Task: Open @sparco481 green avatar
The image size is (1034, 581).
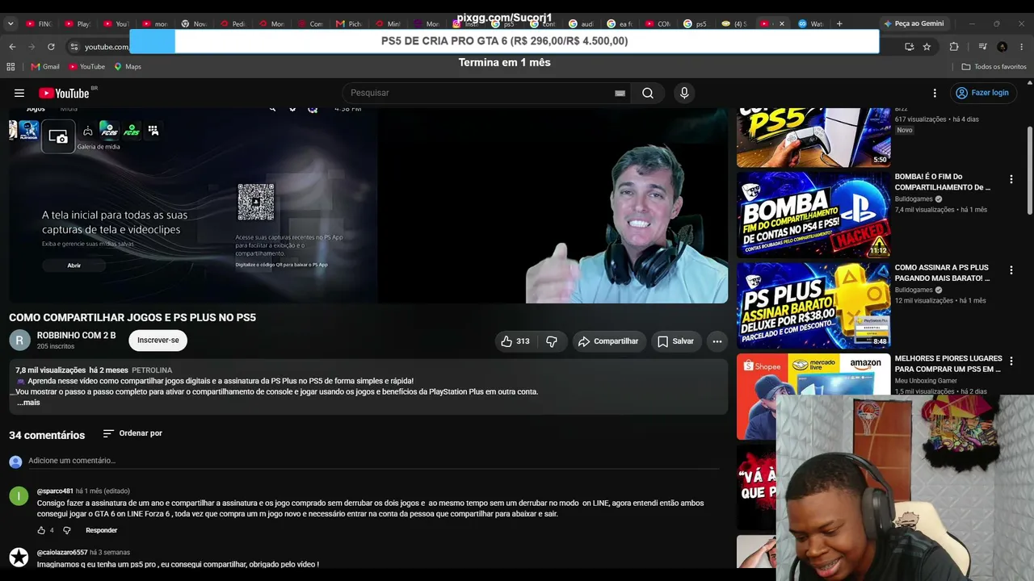Action: (x=19, y=495)
